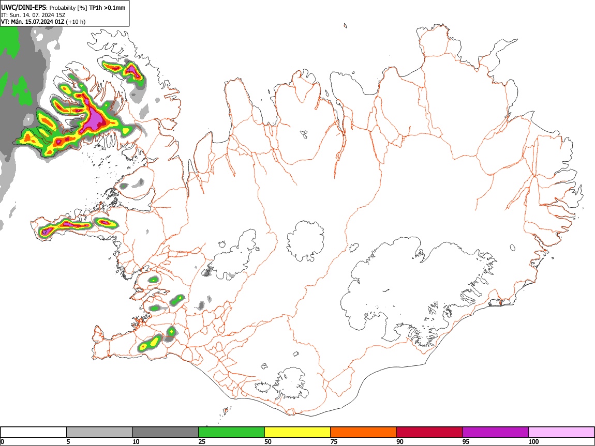This screenshot has height=446, width=595.
Task: Click the white 0–5% legend swatch
Action: click(x=34, y=433)
